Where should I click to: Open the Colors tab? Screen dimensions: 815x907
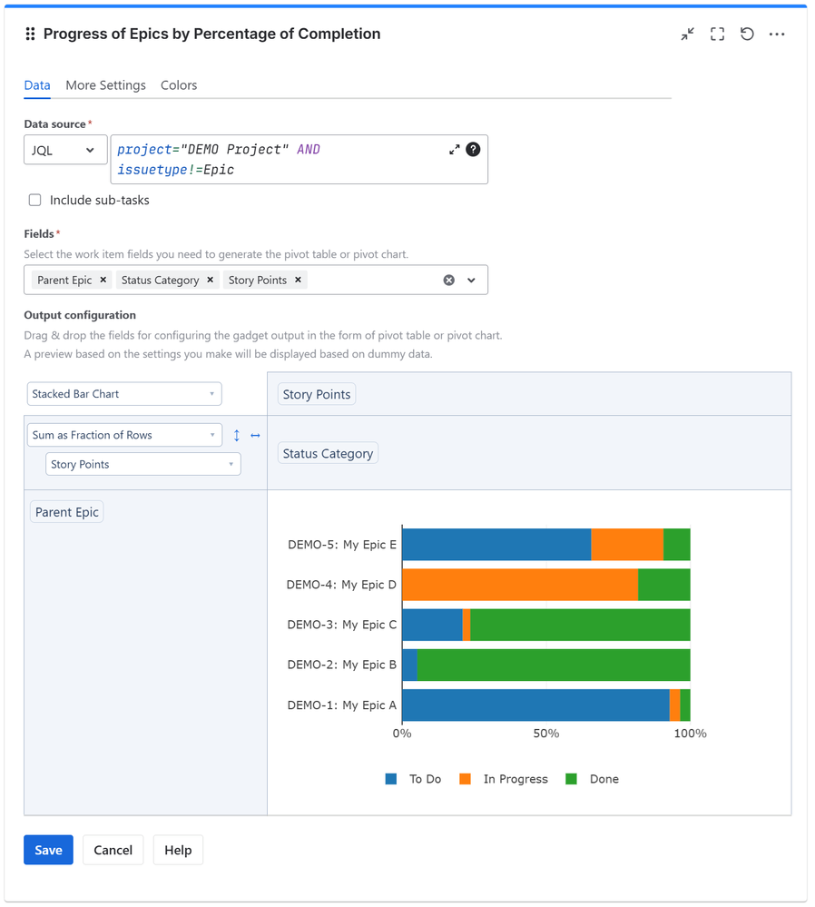(x=178, y=85)
